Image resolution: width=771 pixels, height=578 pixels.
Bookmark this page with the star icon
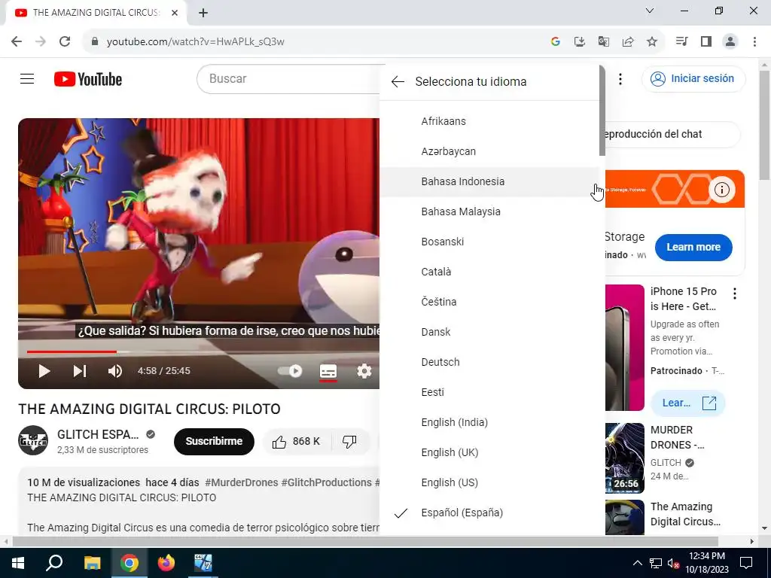point(651,42)
